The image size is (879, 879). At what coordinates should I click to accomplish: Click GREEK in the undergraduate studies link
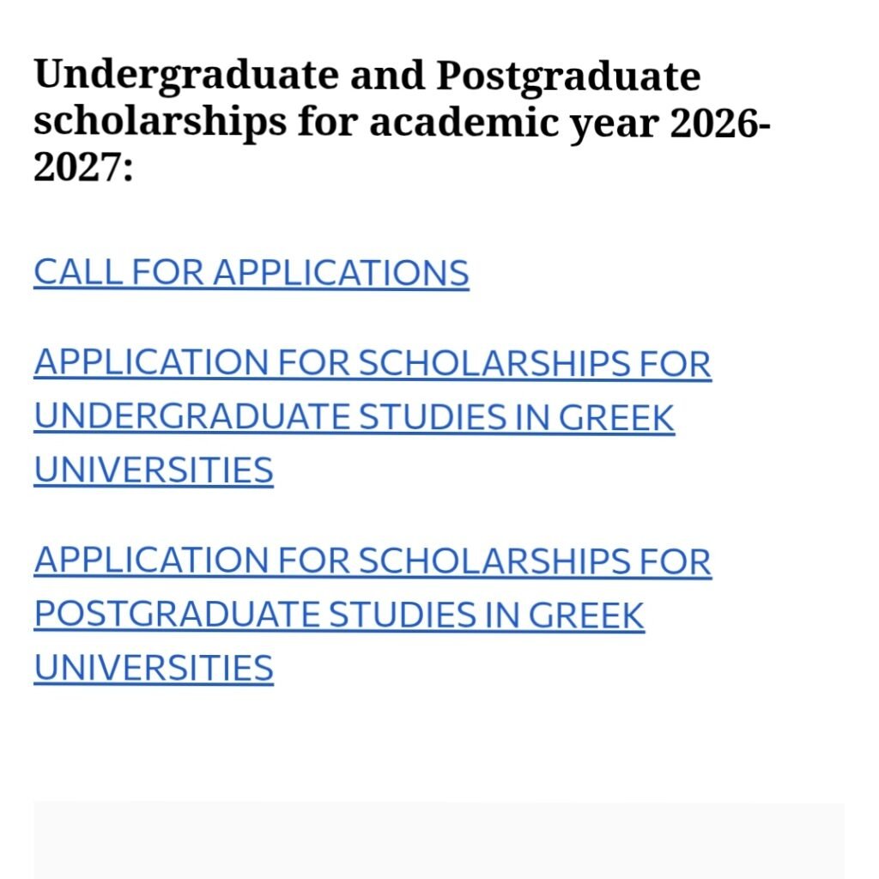tap(616, 417)
